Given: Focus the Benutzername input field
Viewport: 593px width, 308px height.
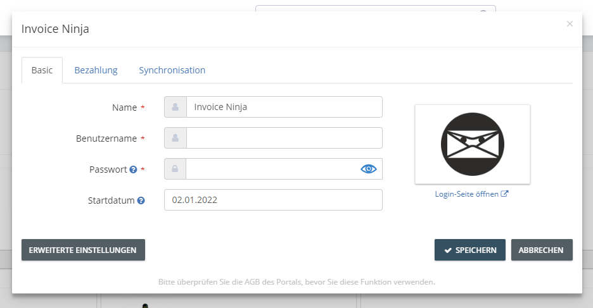Looking at the screenshot, I should point(284,138).
